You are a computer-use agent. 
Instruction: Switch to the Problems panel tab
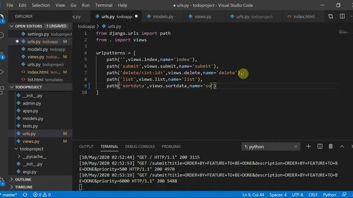[171, 147]
